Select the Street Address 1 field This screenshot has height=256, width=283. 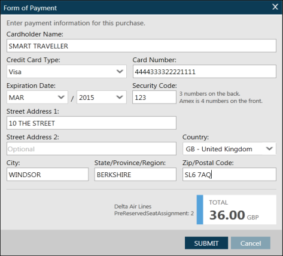tap(92, 123)
